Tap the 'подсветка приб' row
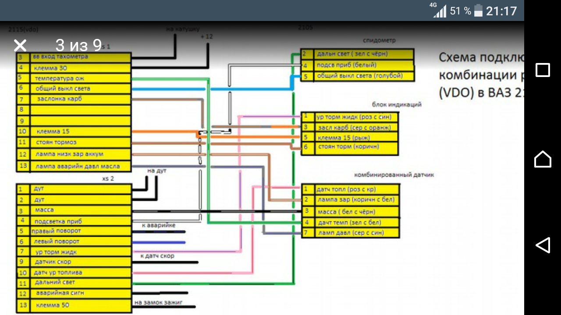This screenshot has width=561, height=315. (x=74, y=221)
